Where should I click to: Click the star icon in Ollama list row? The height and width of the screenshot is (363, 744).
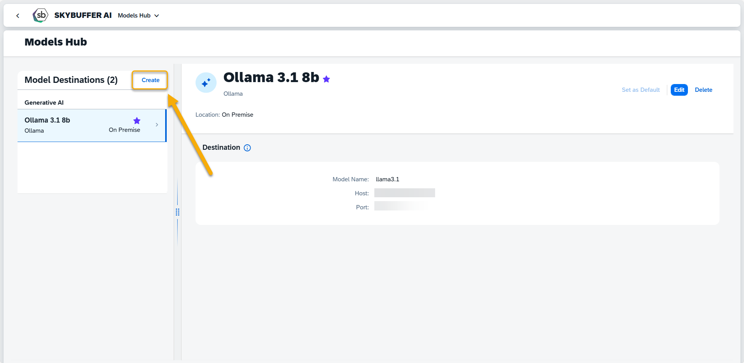(137, 121)
